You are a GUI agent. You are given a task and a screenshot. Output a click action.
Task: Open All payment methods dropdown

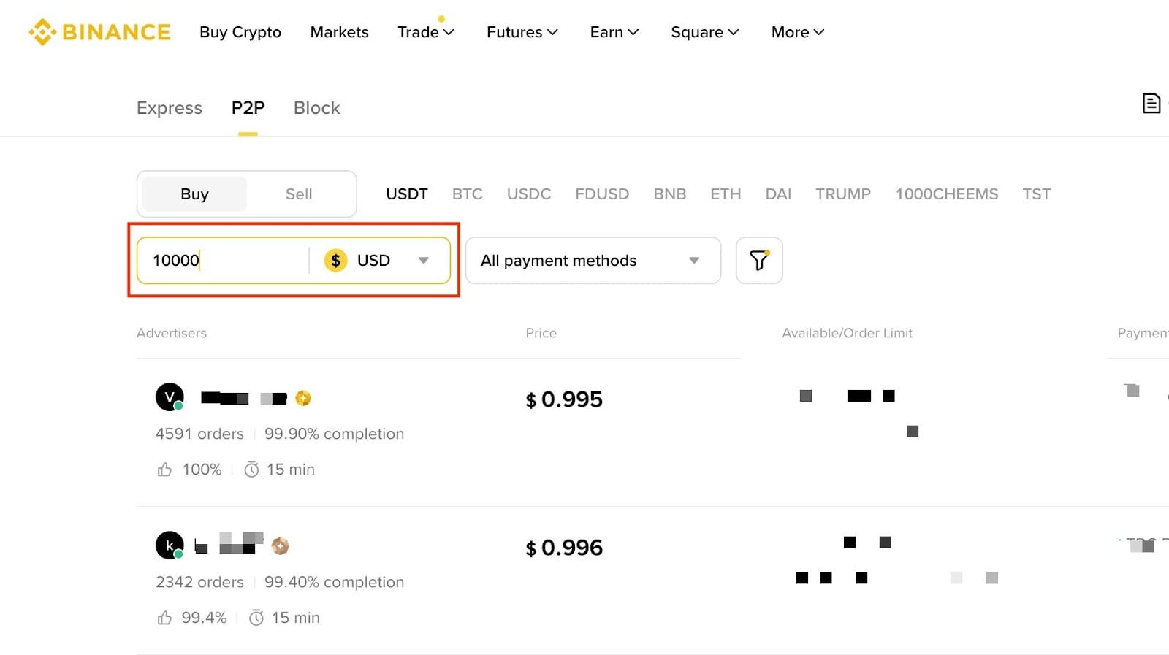tap(593, 260)
